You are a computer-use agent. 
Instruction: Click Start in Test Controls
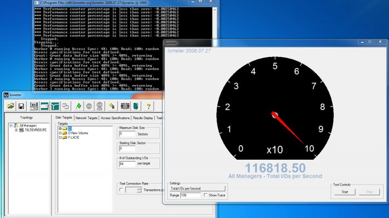point(345,192)
